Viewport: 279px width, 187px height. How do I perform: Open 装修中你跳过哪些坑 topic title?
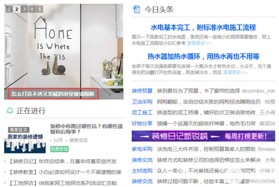tap(86, 129)
